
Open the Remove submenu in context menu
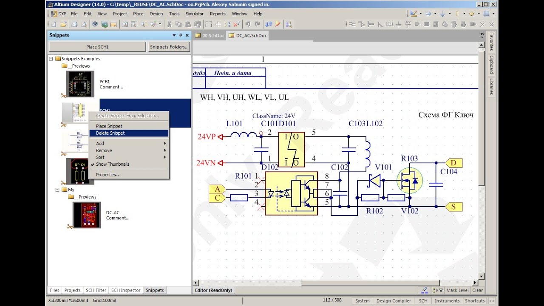pos(129,150)
